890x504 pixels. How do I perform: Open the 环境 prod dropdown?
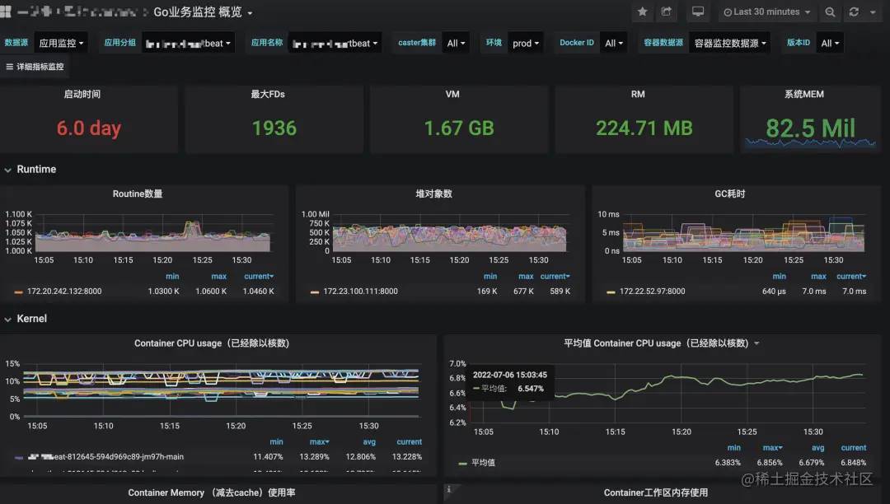pyautogui.click(x=526, y=43)
